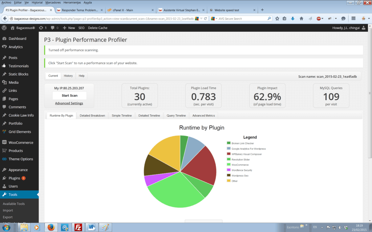Close the Responder Tema browser tab
Screen dimensions: 372x232
click(101, 10)
